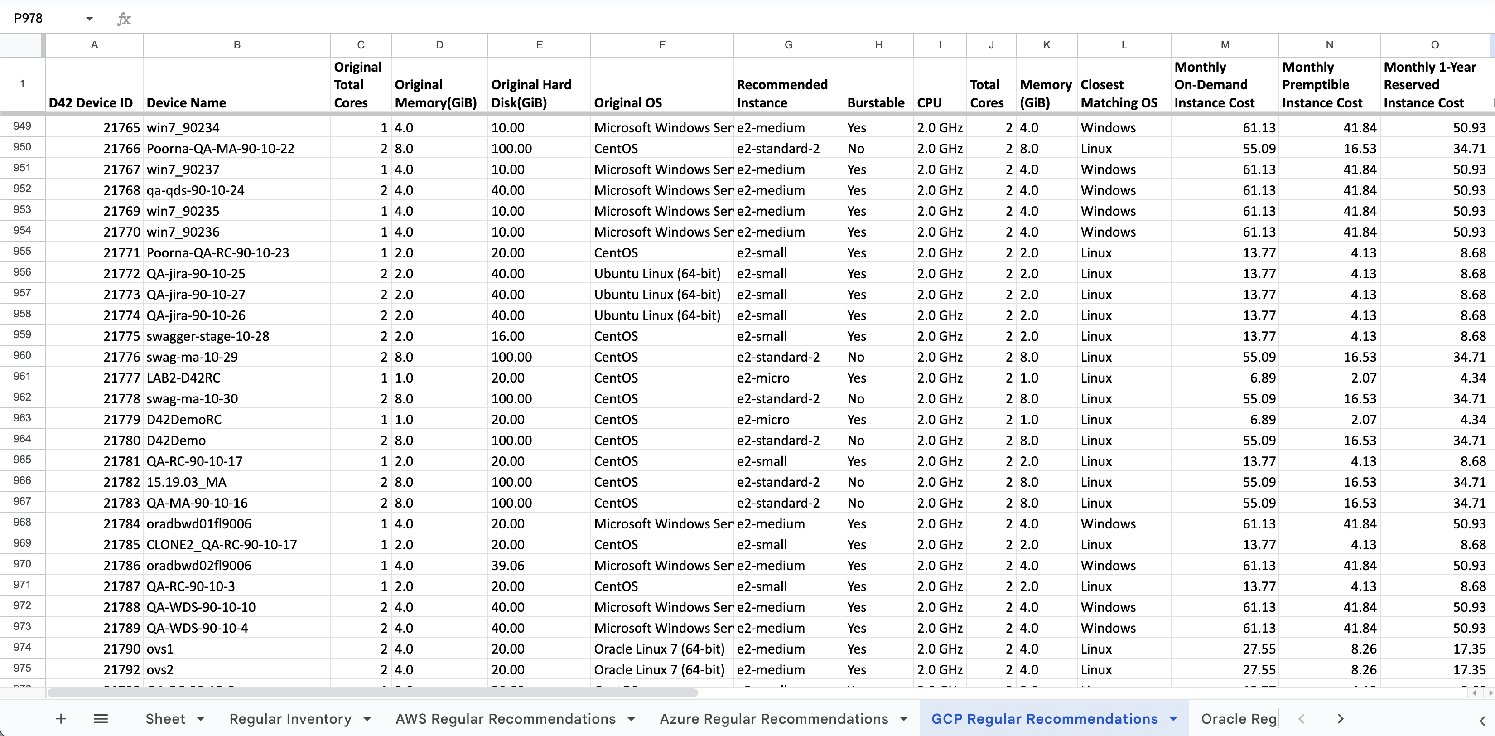Add a new sheet with the plus icon
The width and height of the screenshot is (1495, 736).
click(x=61, y=719)
